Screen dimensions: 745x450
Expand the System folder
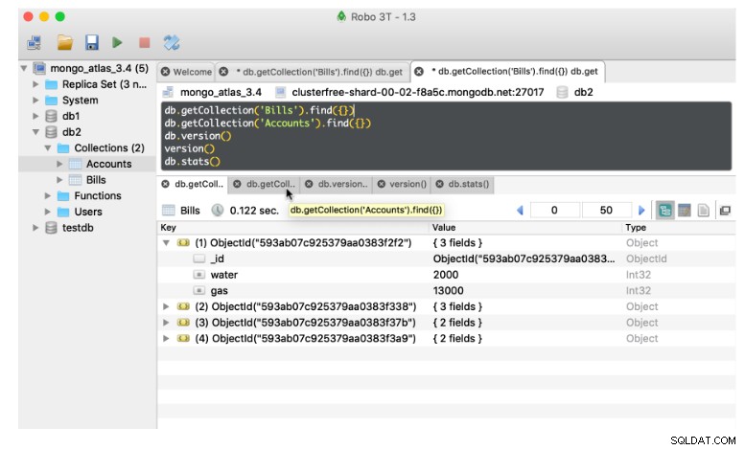click(35, 101)
